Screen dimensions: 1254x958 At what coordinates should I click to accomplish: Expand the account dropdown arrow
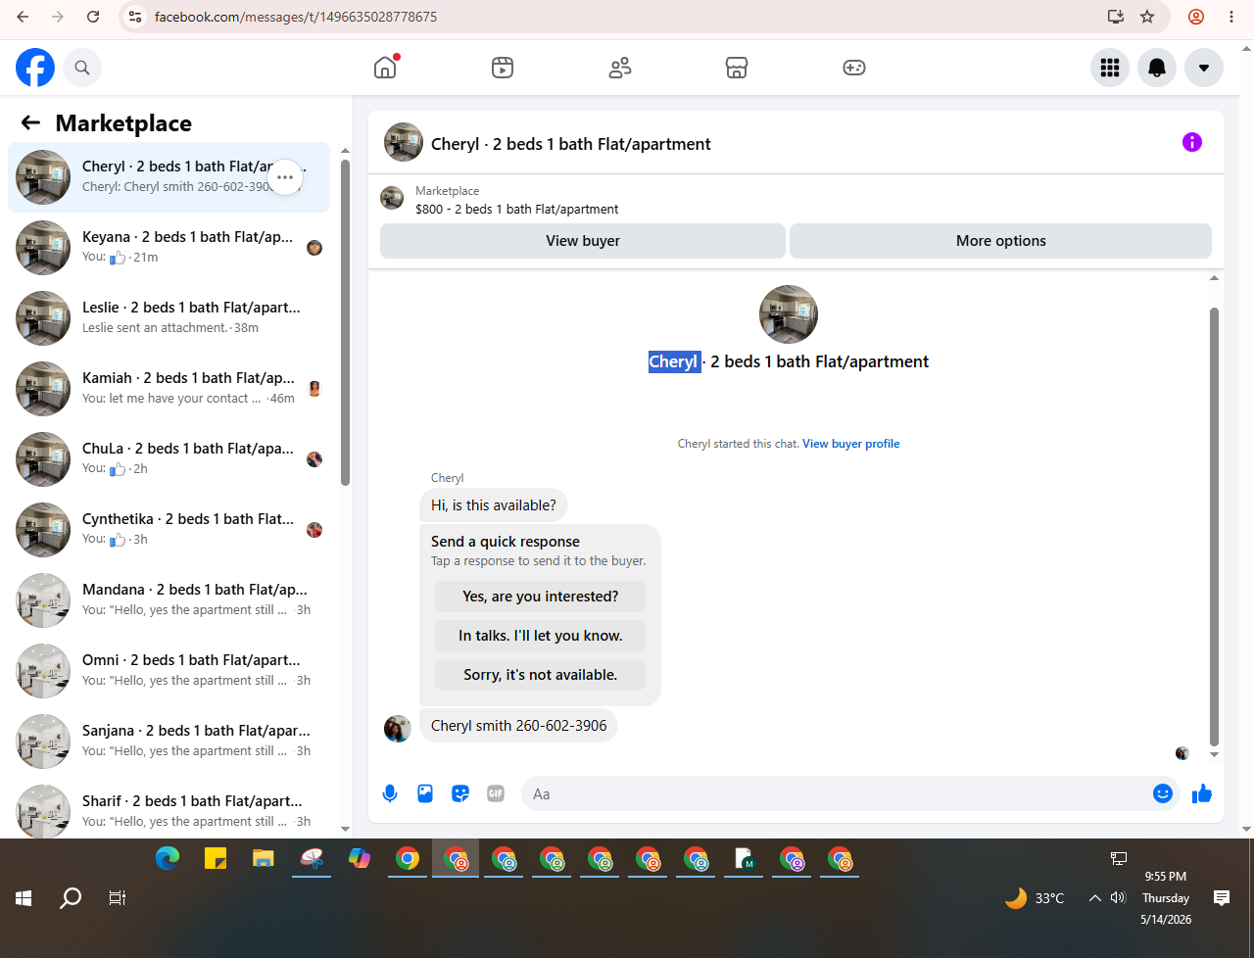(1204, 68)
